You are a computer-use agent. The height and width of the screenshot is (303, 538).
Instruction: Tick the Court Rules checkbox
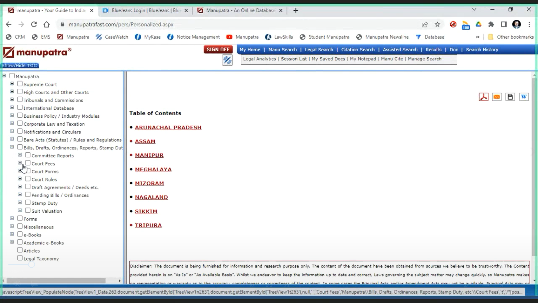click(28, 178)
